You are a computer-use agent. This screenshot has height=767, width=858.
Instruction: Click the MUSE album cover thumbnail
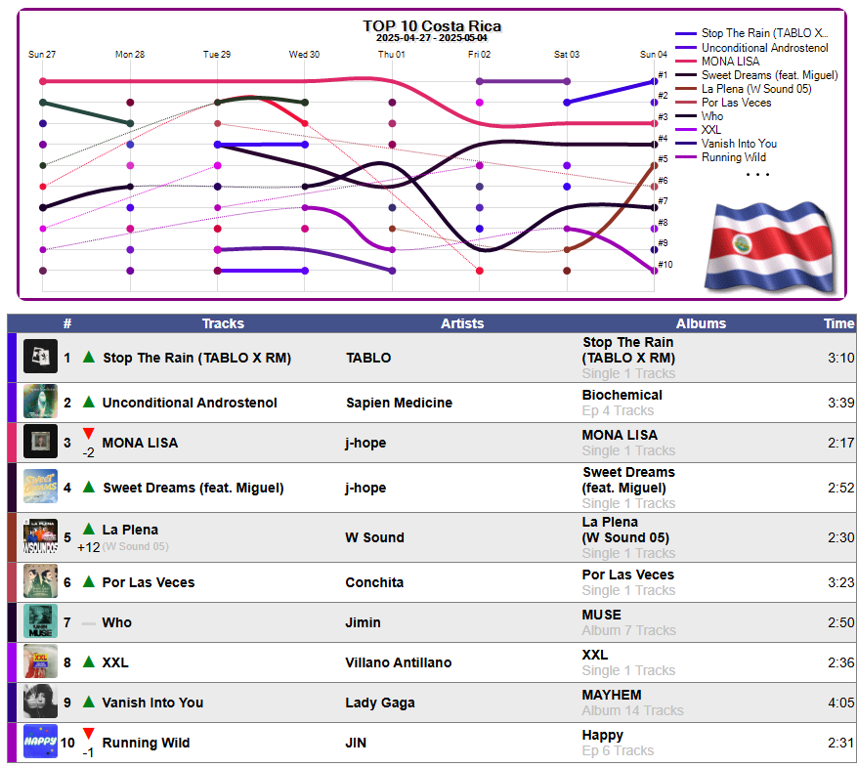(40, 621)
